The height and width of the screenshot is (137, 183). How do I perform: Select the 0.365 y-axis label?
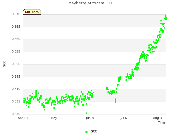(16, 27)
